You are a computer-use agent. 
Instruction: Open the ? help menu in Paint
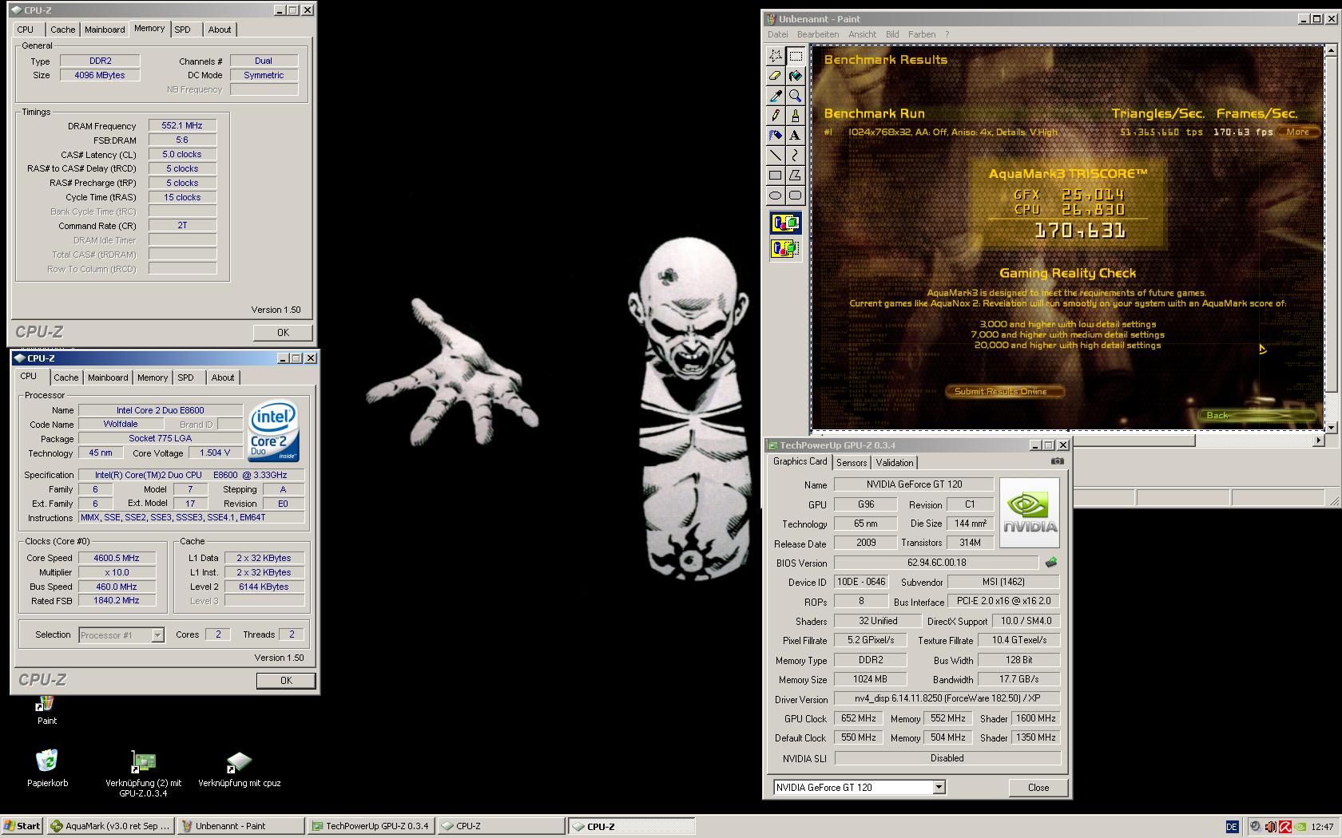[947, 34]
